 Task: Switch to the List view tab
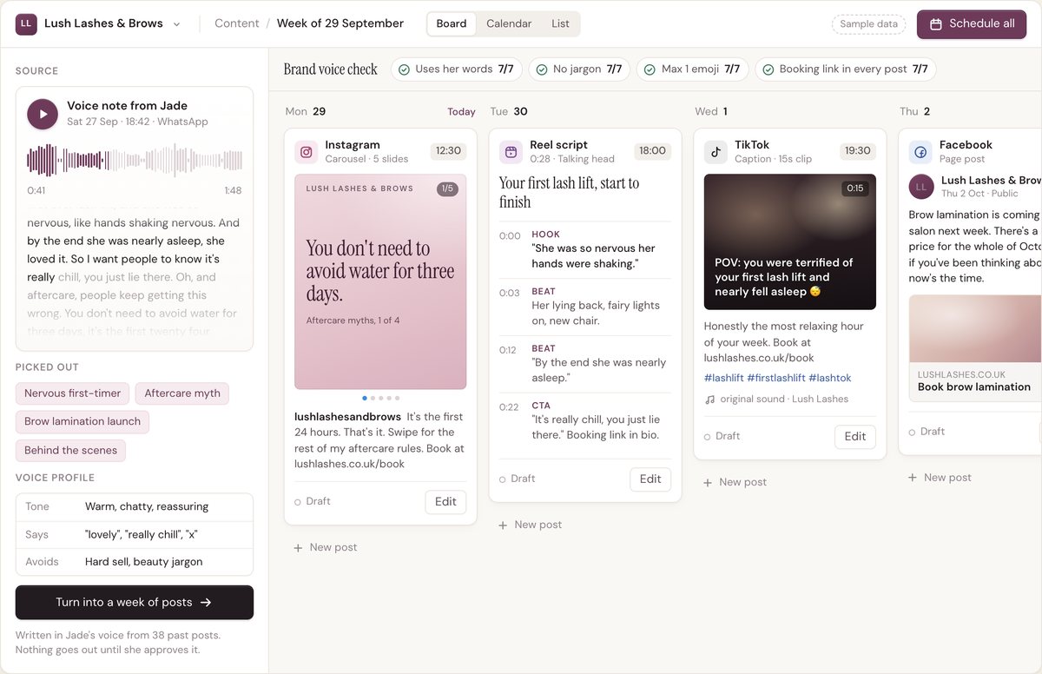560,23
